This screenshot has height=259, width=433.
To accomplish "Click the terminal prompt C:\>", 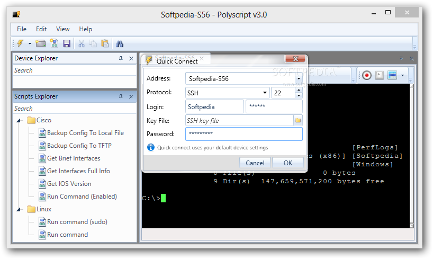I will click(151, 198).
